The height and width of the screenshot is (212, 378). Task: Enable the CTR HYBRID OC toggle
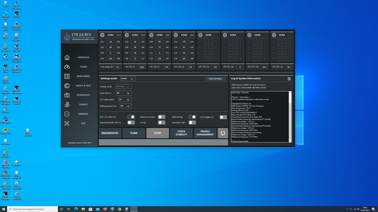223,117
